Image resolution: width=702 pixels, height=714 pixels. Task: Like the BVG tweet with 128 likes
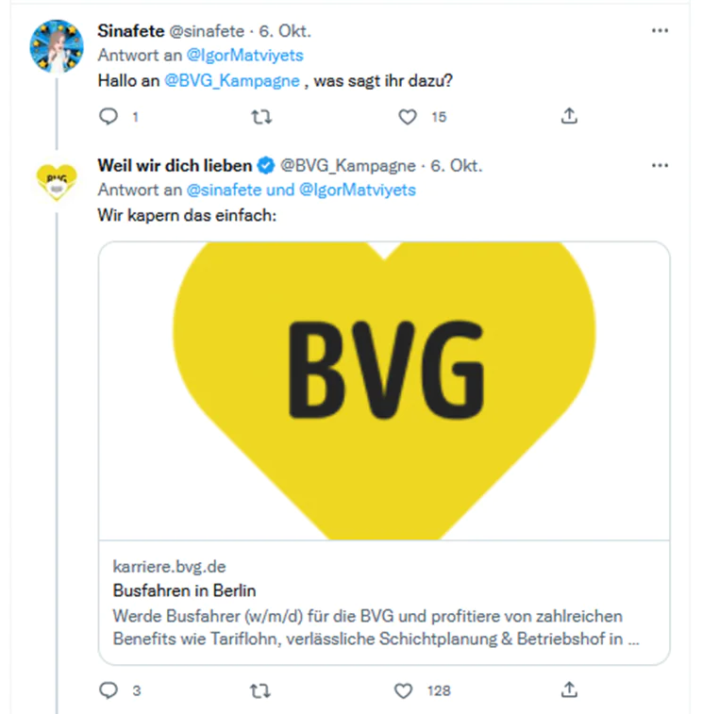pos(405,690)
